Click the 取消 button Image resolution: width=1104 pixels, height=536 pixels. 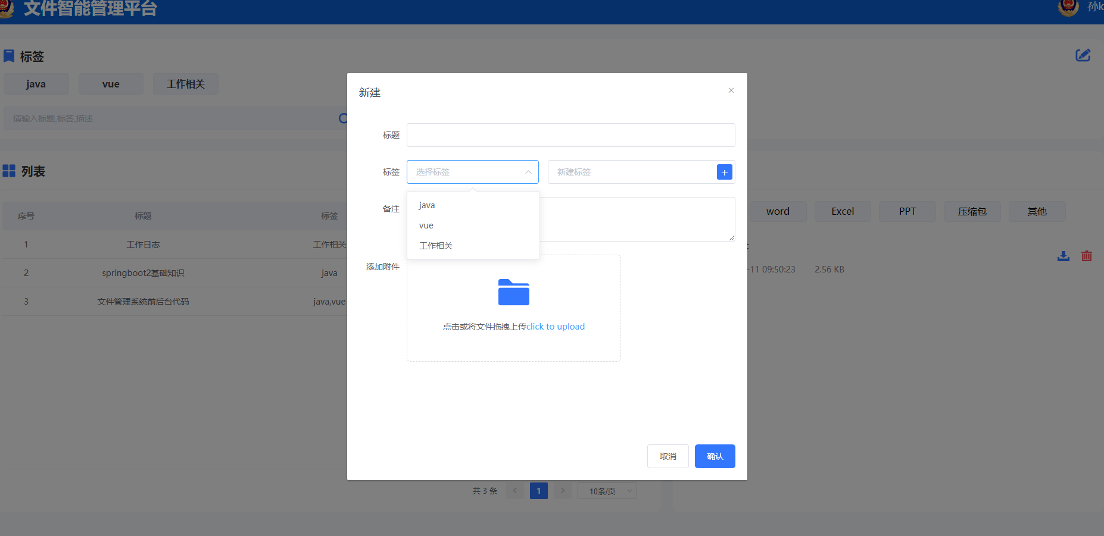[x=668, y=456]
